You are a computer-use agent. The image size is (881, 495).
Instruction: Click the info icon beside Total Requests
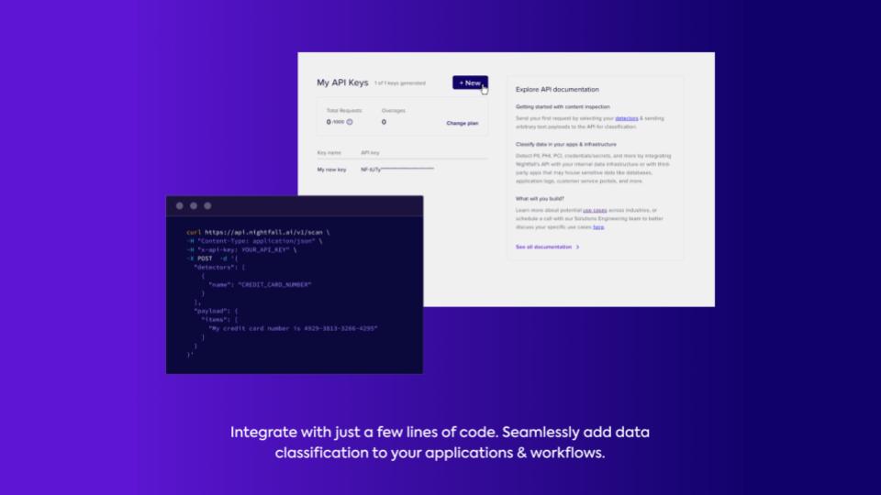click(x=350, y=122)
